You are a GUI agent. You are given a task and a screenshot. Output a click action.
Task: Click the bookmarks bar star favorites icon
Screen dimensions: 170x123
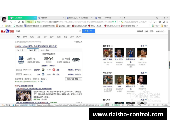[x=6, y=26]
